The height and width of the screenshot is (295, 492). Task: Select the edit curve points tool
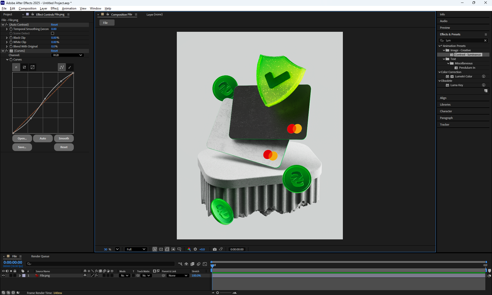pyautogui.click(x=62, y=67)
